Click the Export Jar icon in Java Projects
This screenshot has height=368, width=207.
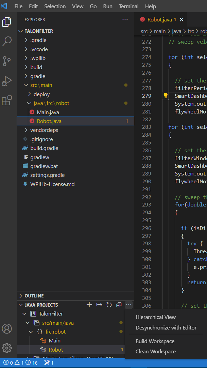point(99,305)
